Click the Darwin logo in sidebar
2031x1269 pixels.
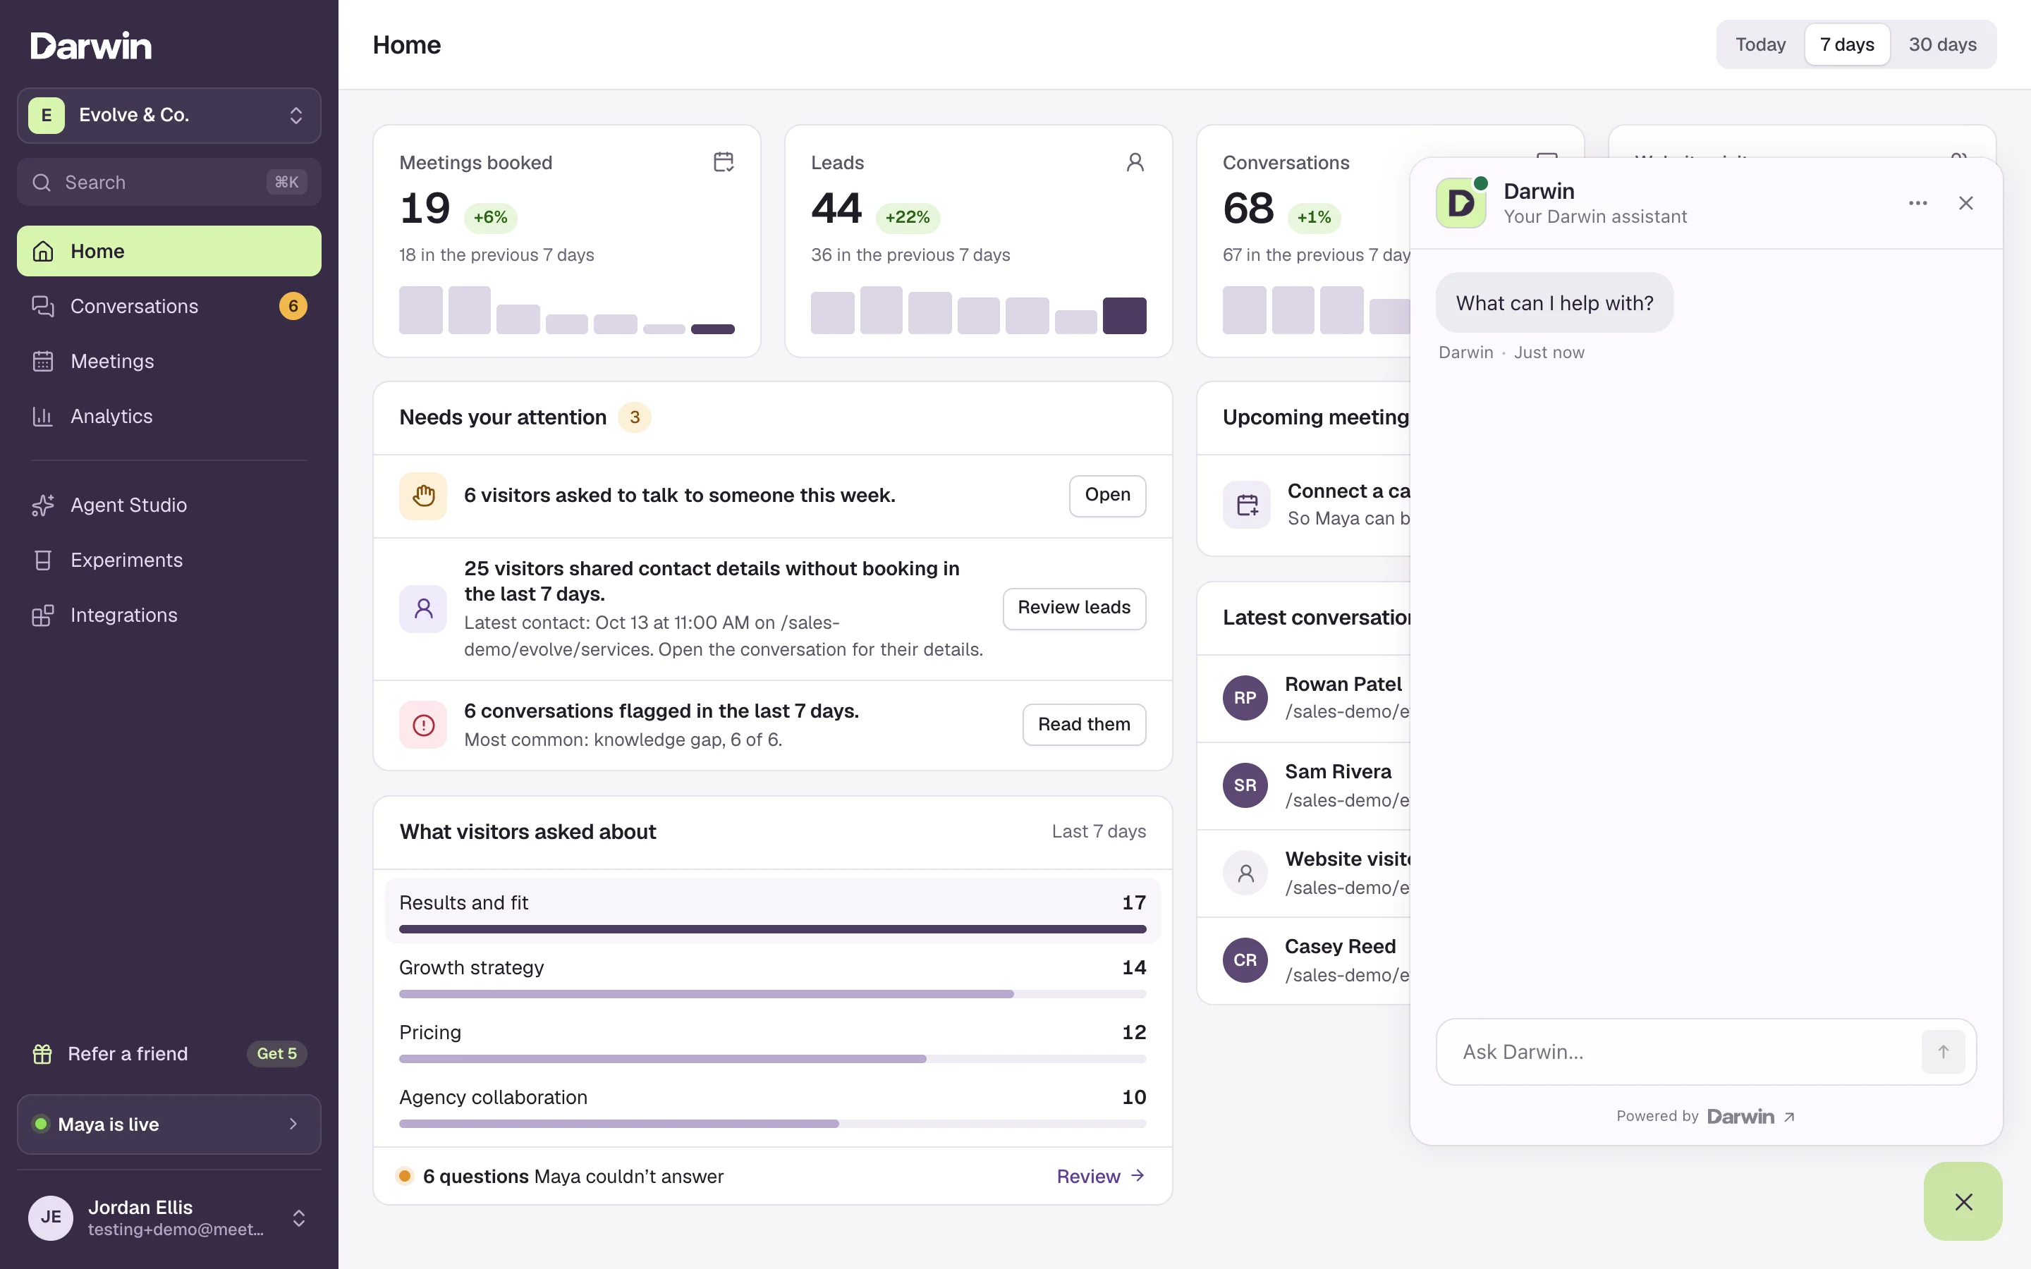tap(91, 45)
